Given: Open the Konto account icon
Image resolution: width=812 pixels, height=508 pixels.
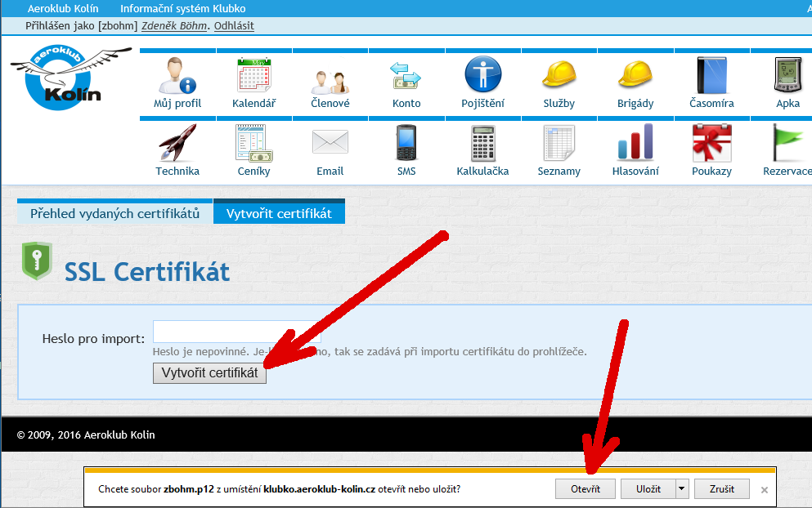Looking at the screenshot, I should [406, 76].
